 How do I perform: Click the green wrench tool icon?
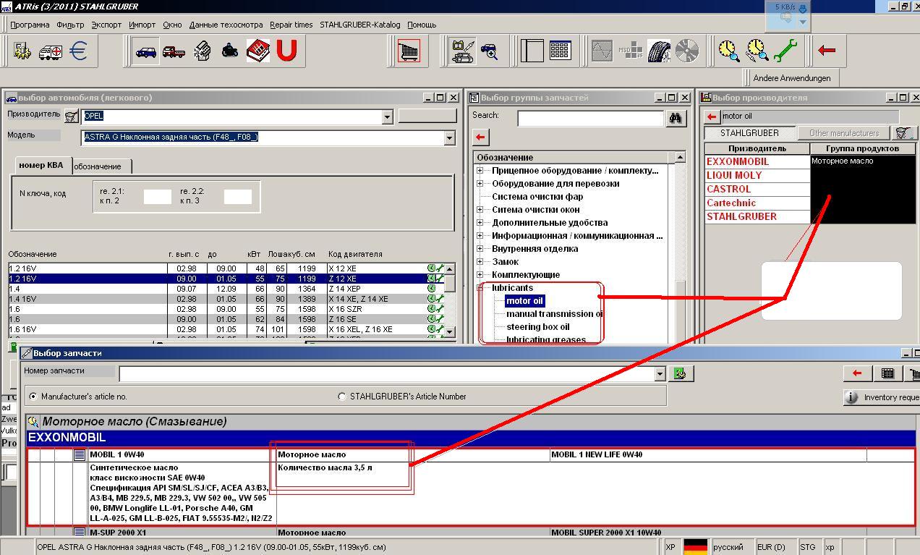(x=785, y=51)
